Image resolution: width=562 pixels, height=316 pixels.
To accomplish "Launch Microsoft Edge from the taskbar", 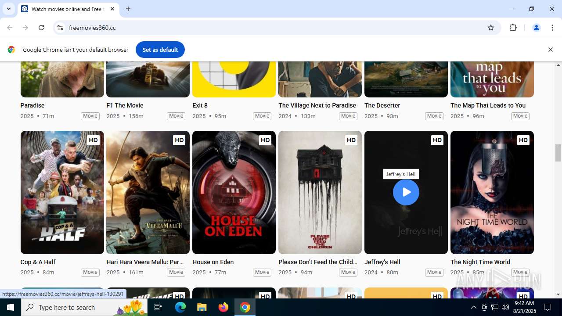I will coord(180,307).
